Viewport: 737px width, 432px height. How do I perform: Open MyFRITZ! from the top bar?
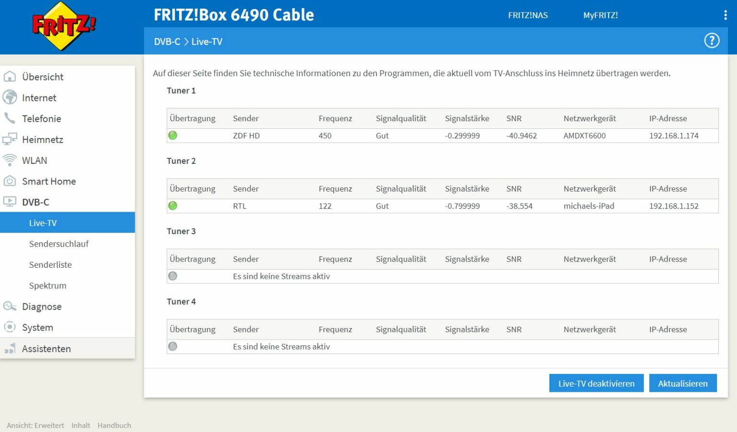coord(600,15)
